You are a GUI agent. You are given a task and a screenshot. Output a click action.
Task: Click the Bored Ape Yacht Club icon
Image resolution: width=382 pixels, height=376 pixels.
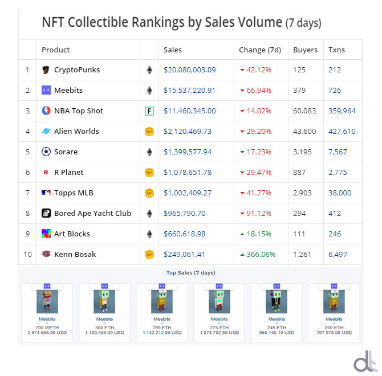click(46, 213)
